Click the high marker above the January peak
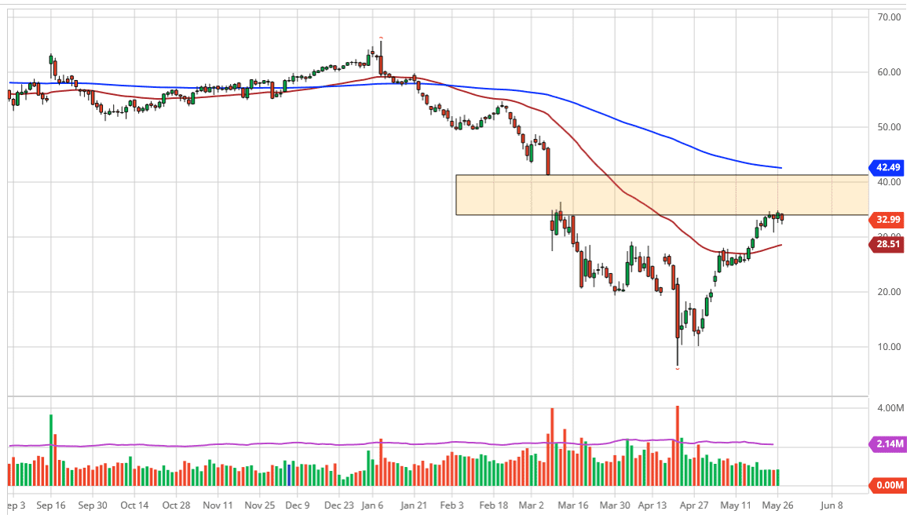Viewport: 914px width, 518px height. [381, 38]
